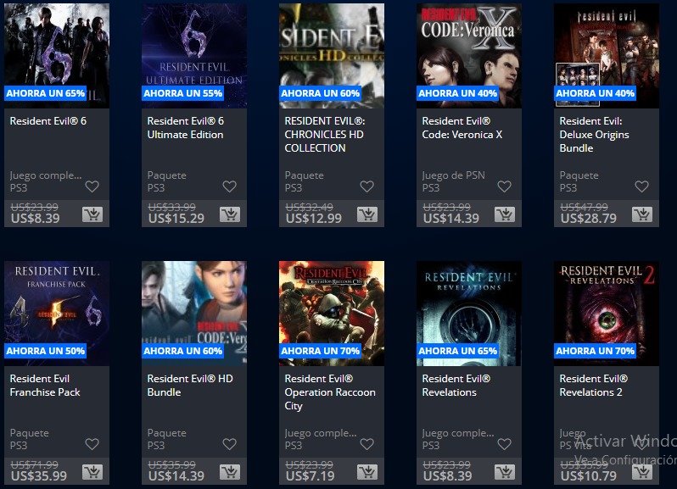Add Resident Evil Revelations to cart
Screen dimensions: 677x489
[x=505, y=472]
